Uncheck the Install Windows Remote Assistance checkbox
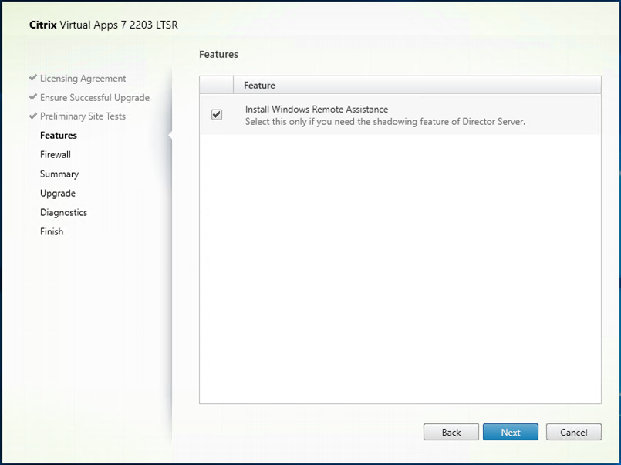 pyautogui.click(x=217, y=115)
